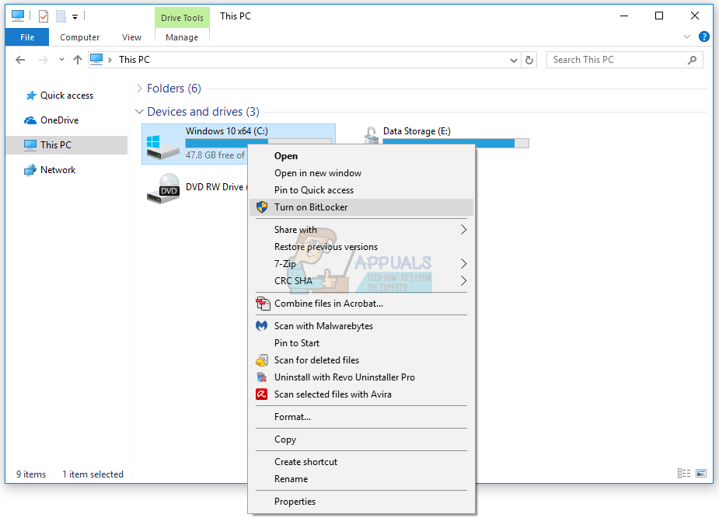The image size is (719, 521).
Task: Choose Scan with Malwarebytes
Action: tap(361, 326)
